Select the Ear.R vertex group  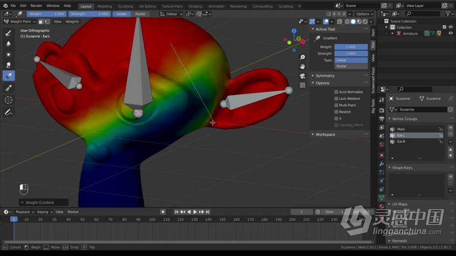pyautogui.click(x=416, y=141)
